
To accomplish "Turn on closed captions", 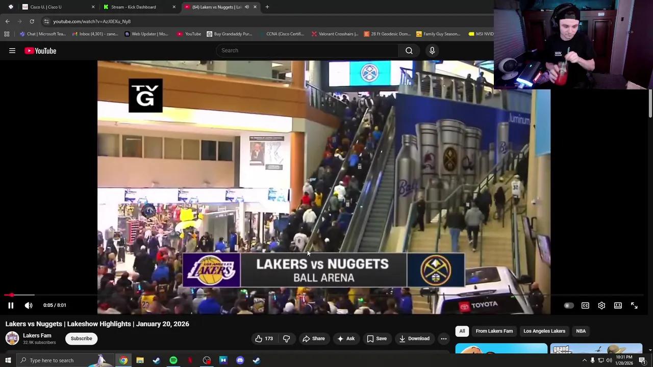I will point(585,305).
